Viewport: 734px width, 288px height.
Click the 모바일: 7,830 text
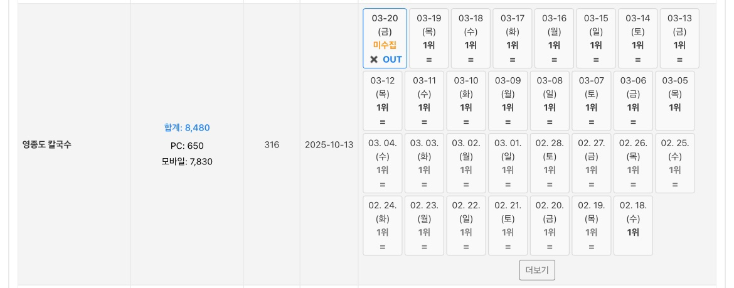187,161
